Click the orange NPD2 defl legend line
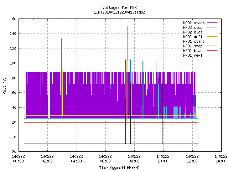The width and height of the screenshot is (228, 171). click(x=212, y=36)
